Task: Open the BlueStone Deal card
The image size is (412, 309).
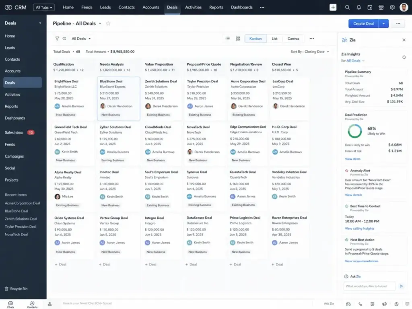Action: click(119, 99)
